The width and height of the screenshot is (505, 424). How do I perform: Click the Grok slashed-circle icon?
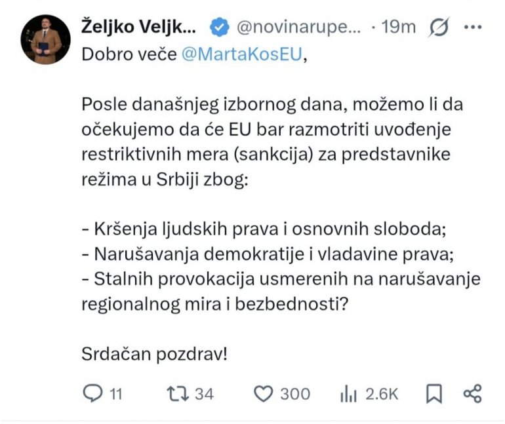tap(438, 28)
